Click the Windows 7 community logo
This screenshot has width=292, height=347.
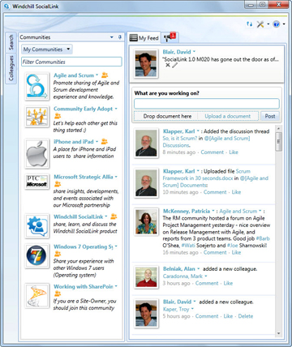[37, 255]
